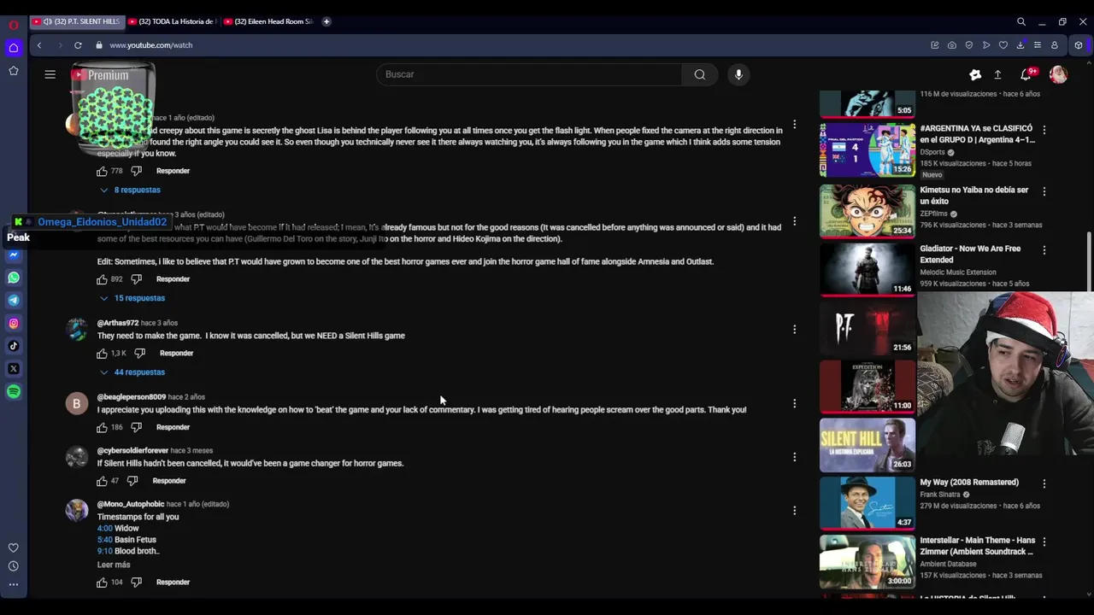
Task: Open the Home icon in Opera sidebar
Action: (x=14, y=48)
